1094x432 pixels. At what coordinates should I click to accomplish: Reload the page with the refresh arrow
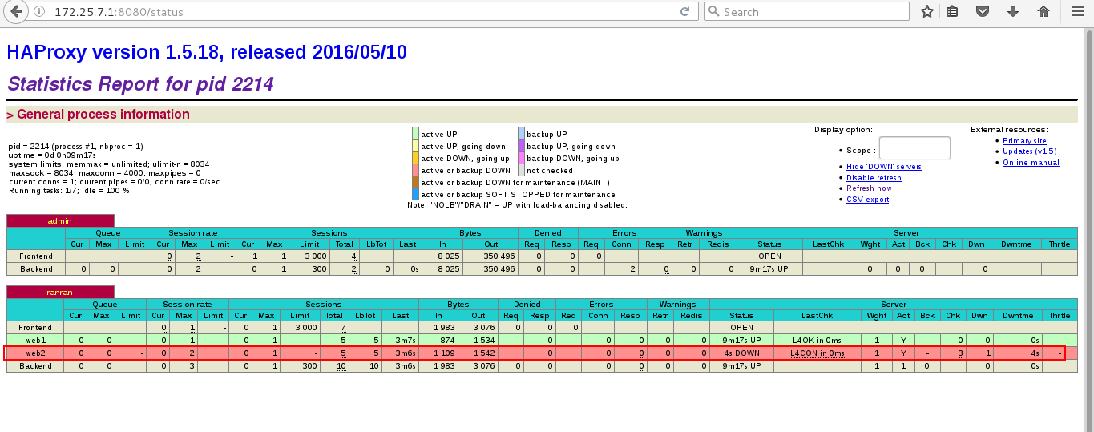point(684,12)
